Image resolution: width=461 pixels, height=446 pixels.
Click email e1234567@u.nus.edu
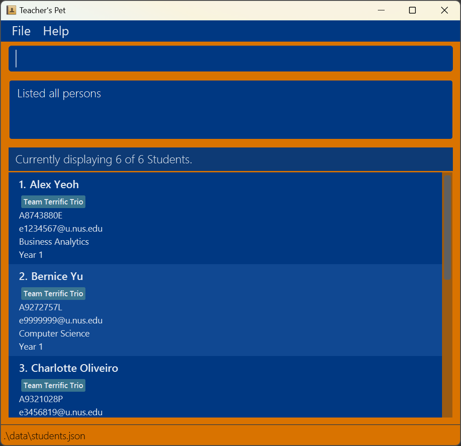pos(61,228)
